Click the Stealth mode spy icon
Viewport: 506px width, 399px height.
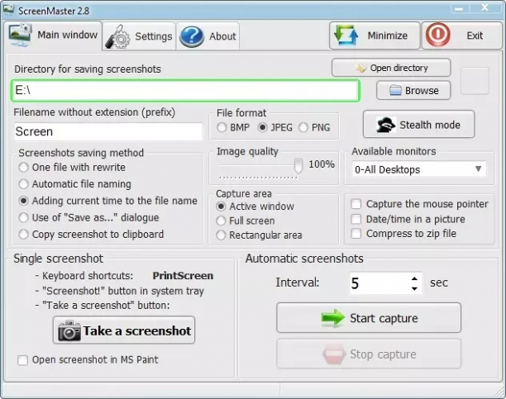coord(386,125)
